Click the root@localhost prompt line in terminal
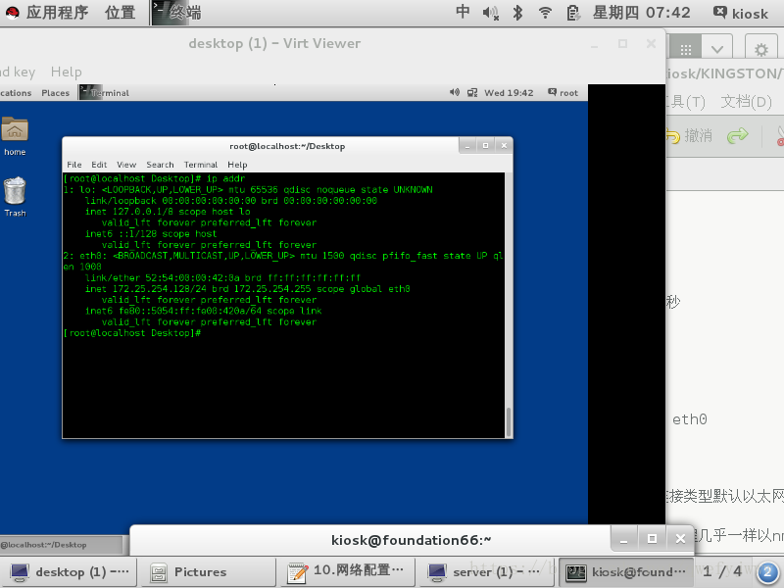Screen dimensions: 784x588 pyautogui.click(x=132, y=333)
